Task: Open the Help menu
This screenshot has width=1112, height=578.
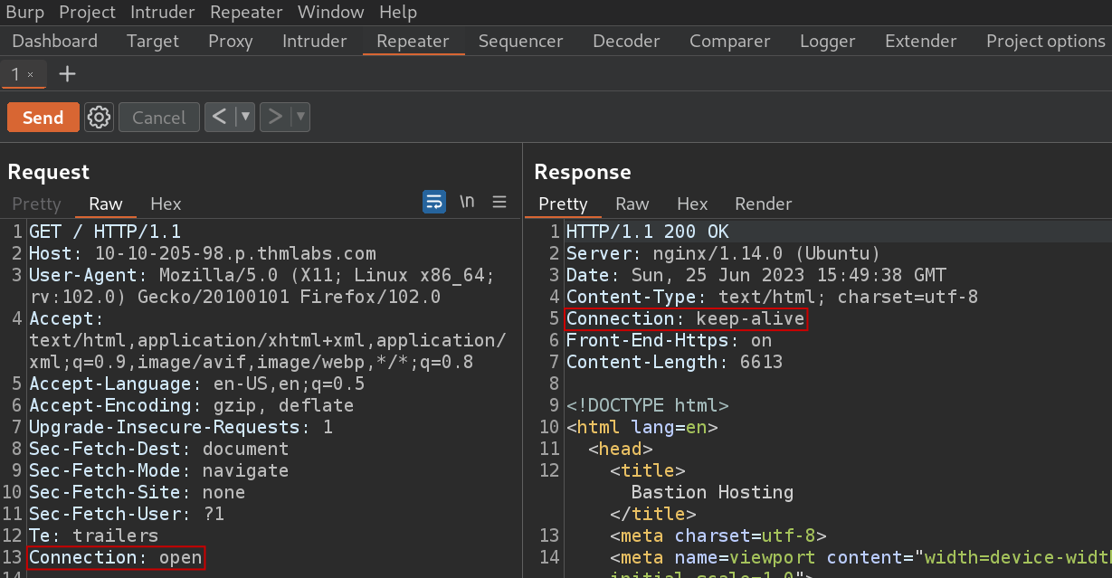Action: (398, 13)
